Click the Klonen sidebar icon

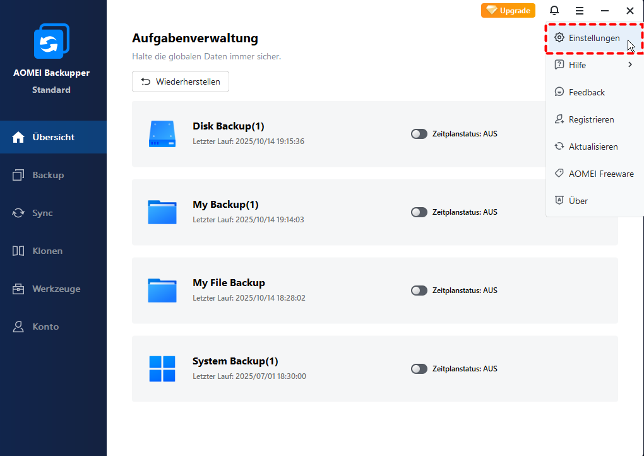(18, 251)
